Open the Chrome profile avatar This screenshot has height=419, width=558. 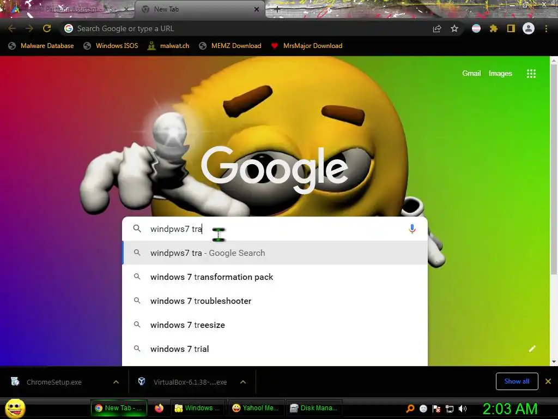coord(529,28)
